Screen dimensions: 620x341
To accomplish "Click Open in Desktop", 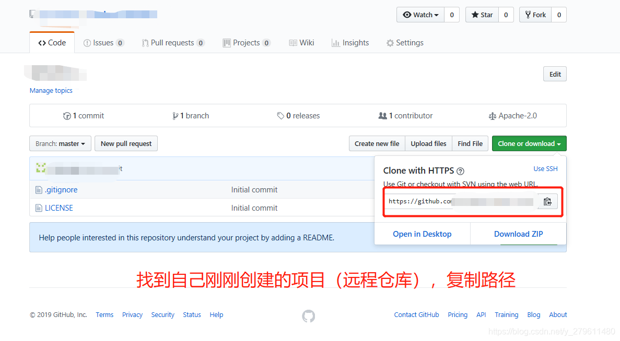I will [422, 234].
